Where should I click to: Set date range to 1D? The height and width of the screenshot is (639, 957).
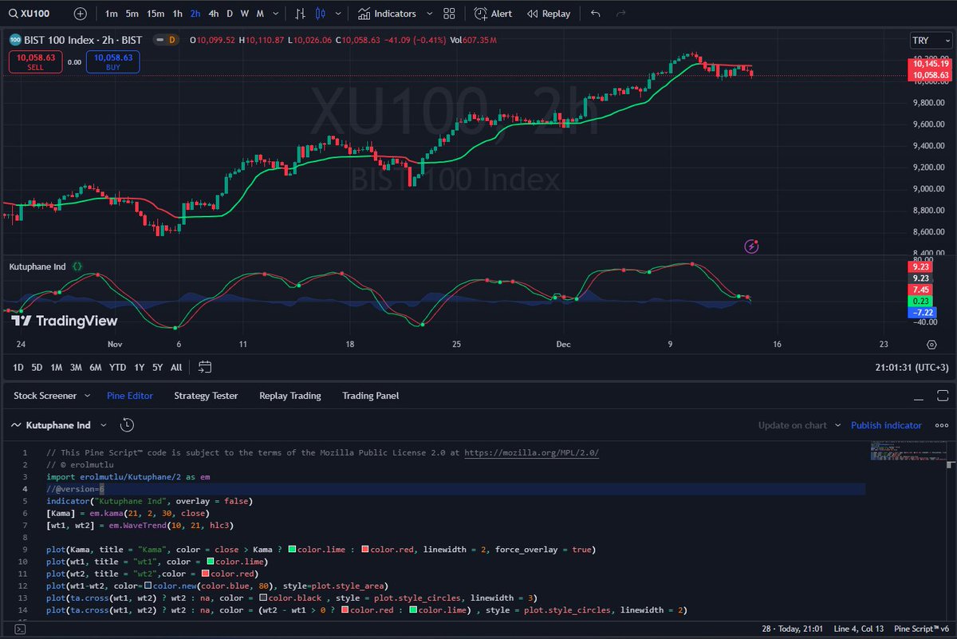coord(18,367)
